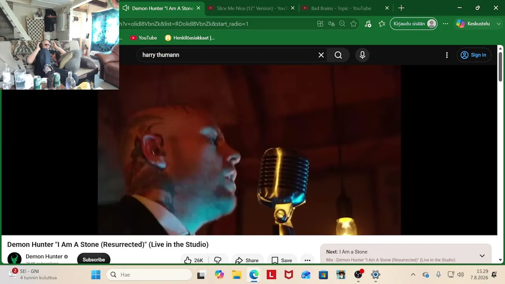Open Task View on the taskbar
Viewport: 505px width, 284px height.
(x=201, y=275)
